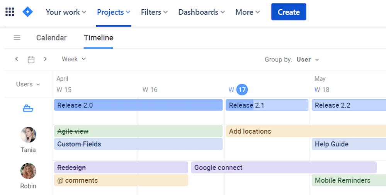Select the W 16 week header
Viewport: 386px width, 195px height.
150,90
